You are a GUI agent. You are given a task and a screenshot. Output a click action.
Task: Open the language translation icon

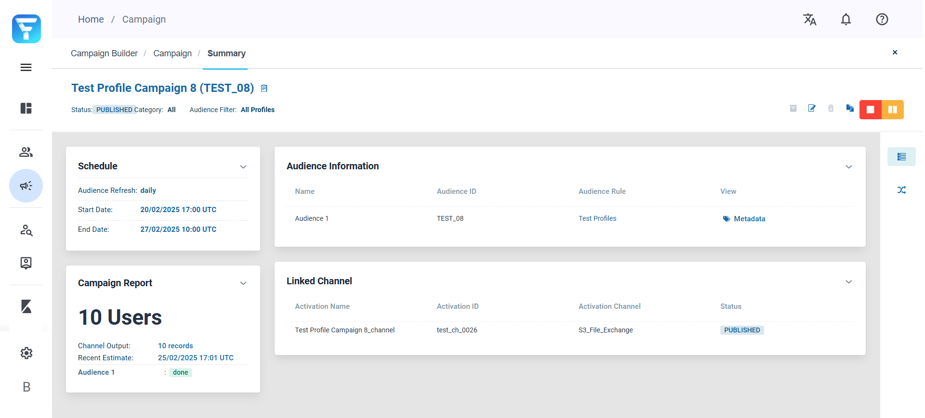(x=810, y=19)
